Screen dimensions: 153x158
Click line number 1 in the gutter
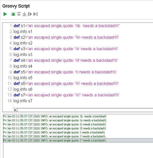click(x=11, y=26)
